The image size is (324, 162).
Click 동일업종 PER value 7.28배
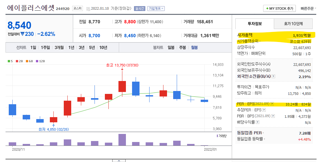(305, 133)
